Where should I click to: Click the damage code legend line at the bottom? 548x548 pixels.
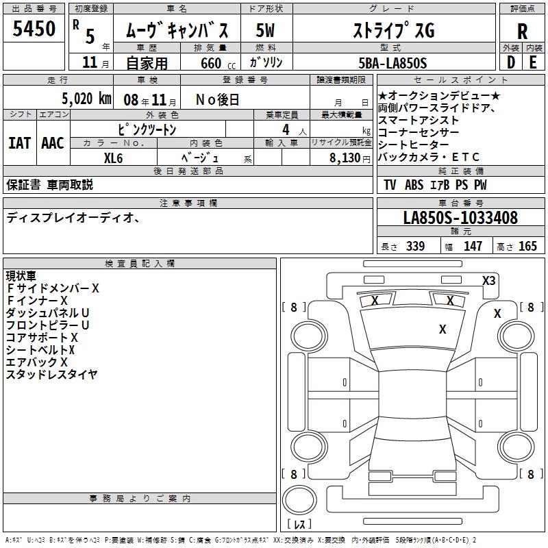point(241,540)
